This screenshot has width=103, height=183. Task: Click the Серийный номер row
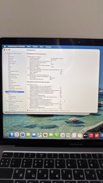point(46,58)
